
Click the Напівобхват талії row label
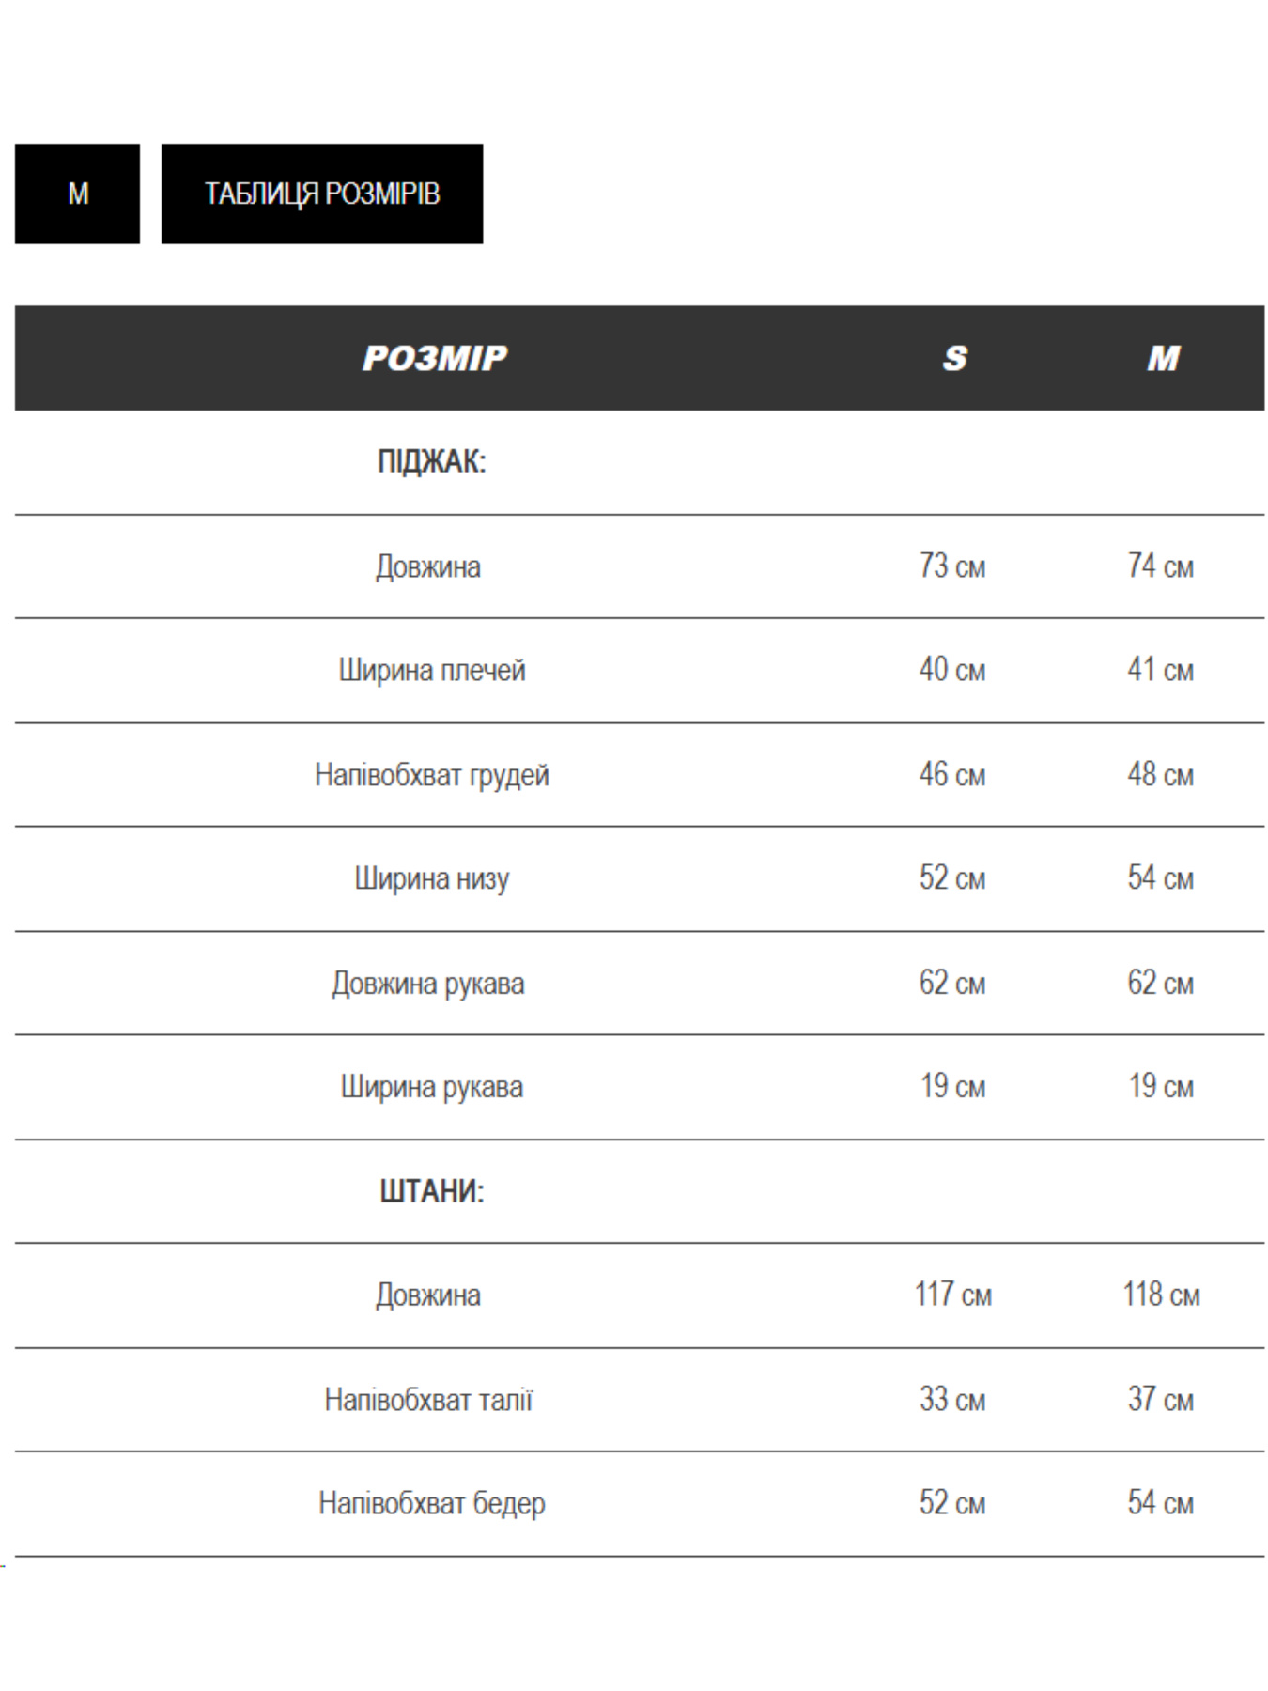(x=428, y=1400)
